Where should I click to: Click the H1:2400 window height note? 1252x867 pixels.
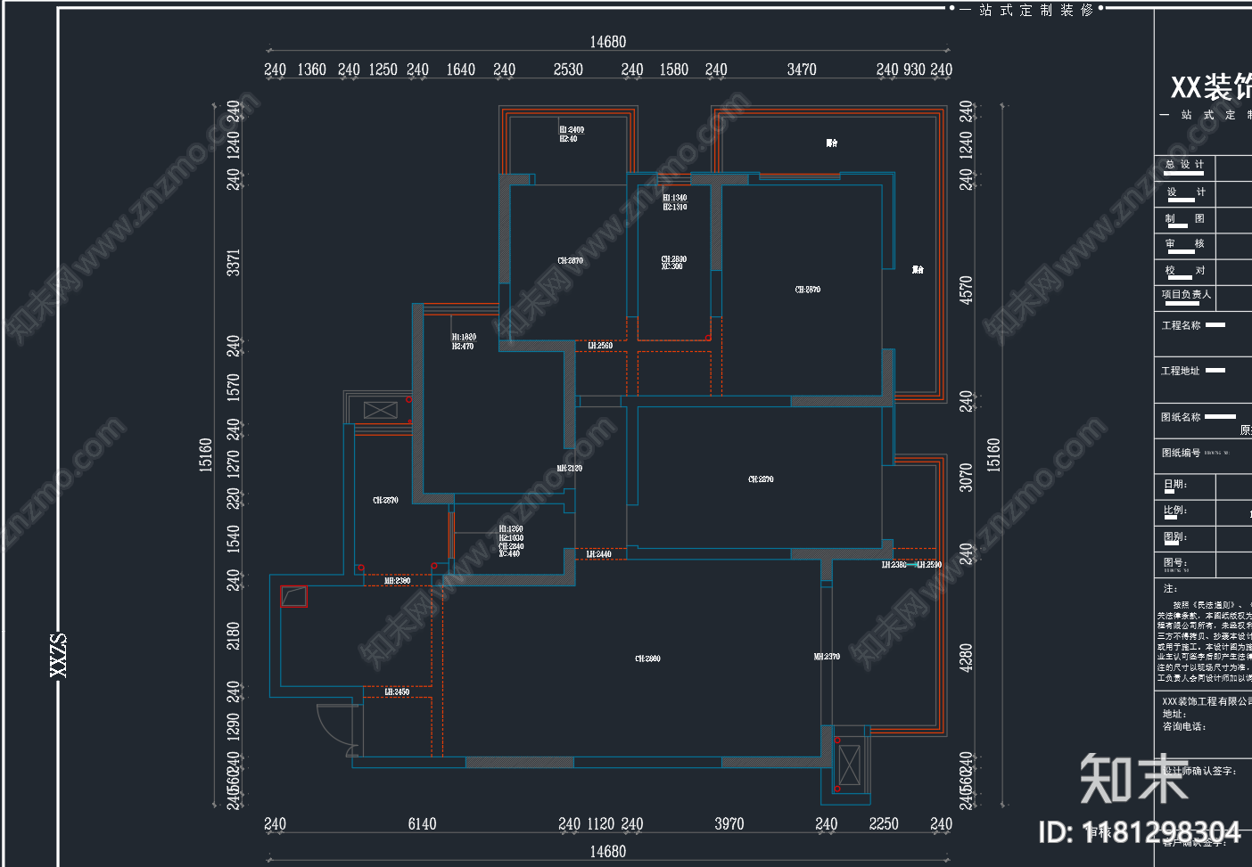point(572,130)
